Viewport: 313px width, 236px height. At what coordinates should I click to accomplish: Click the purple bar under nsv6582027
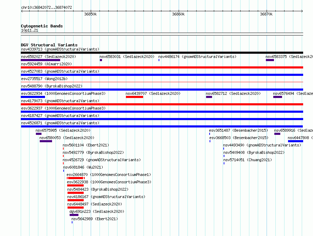[x=40, y=60]
